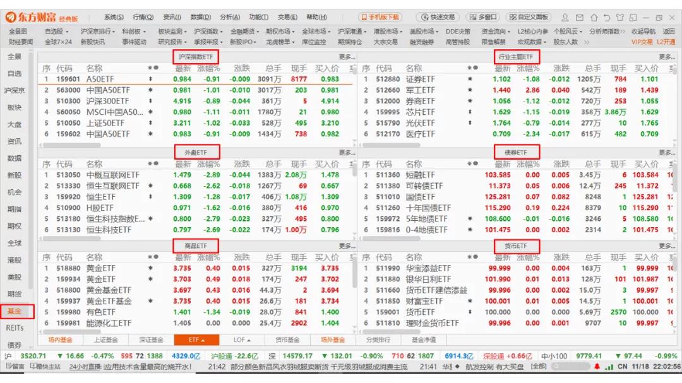Select the 基金 item in left sidebar

point(15,311)
